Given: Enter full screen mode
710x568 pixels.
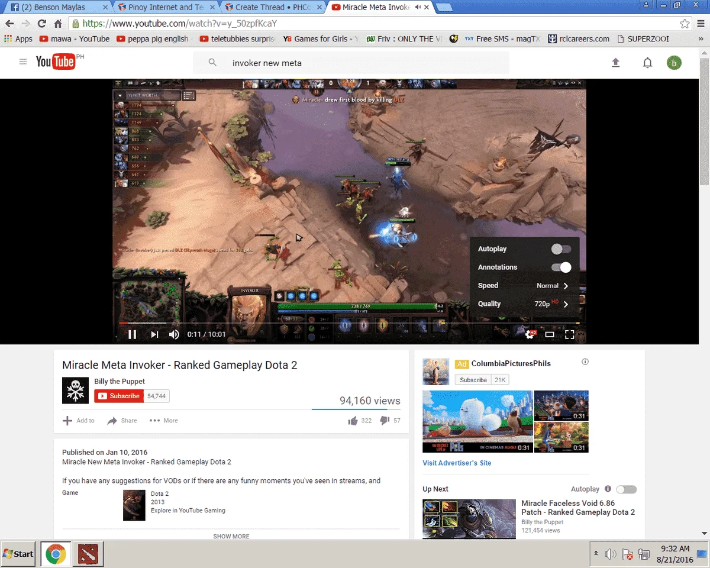Looking at the screenshot, I should pos(570,334).
